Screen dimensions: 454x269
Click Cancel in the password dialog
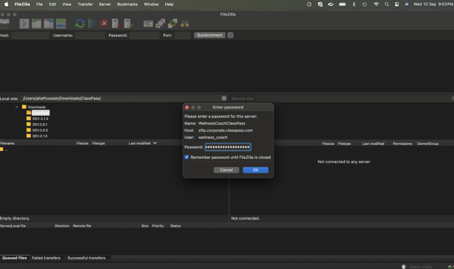(x=226, y=170)
